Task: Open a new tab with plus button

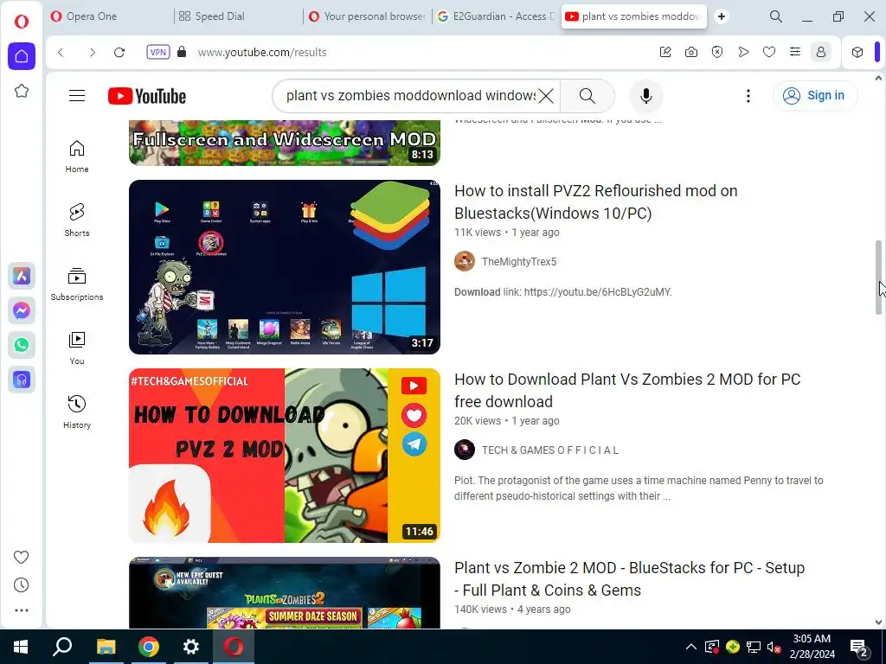Action: pyautogui.click(x=722, y=16)
